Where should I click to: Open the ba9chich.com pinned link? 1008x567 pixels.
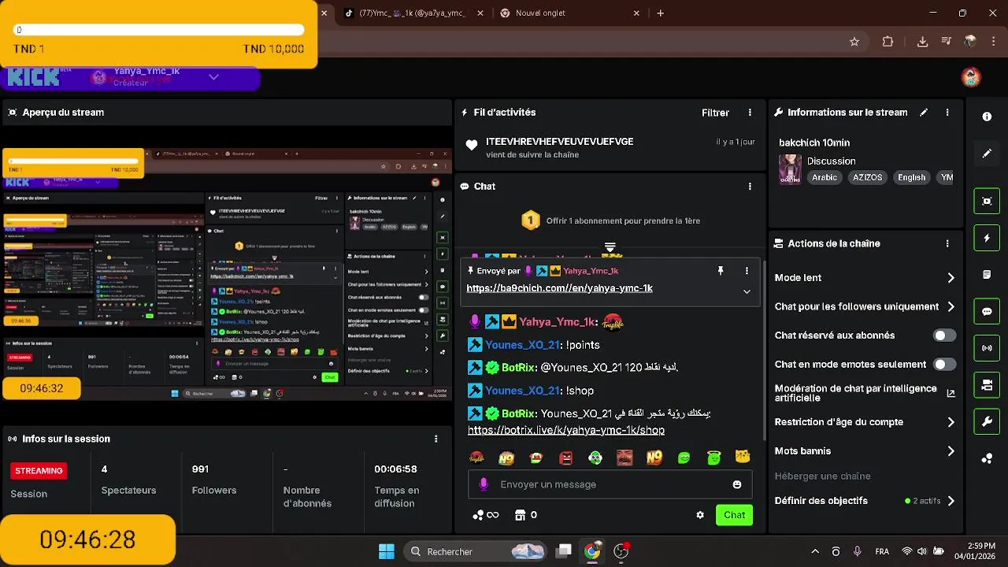point(559,288)
